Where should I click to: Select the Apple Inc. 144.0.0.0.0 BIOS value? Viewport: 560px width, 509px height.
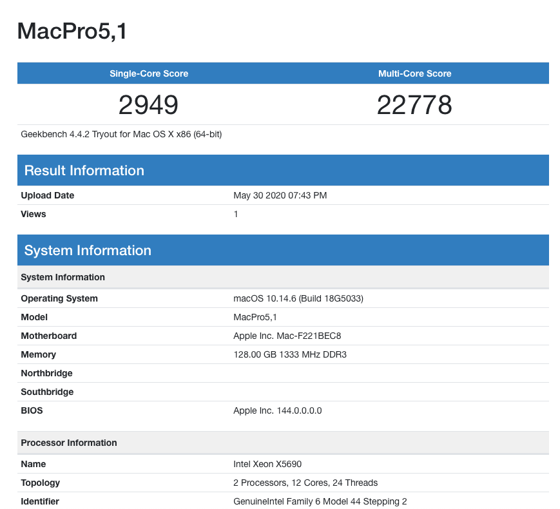[x=278, y=410]
